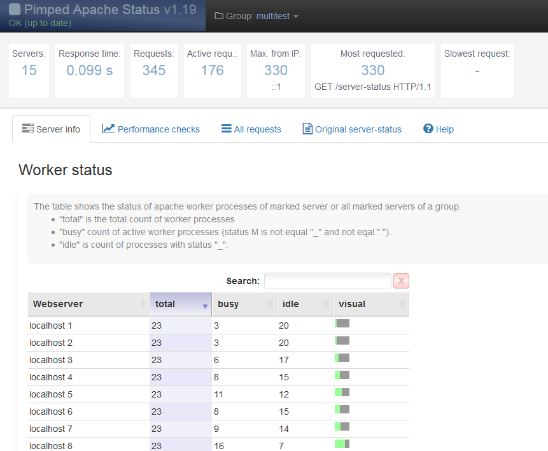Image resolution: width=548 pixels, height=451 pixels.
Task: Click the Response time tile 0.099 s
Action: (x=90, y=70)
